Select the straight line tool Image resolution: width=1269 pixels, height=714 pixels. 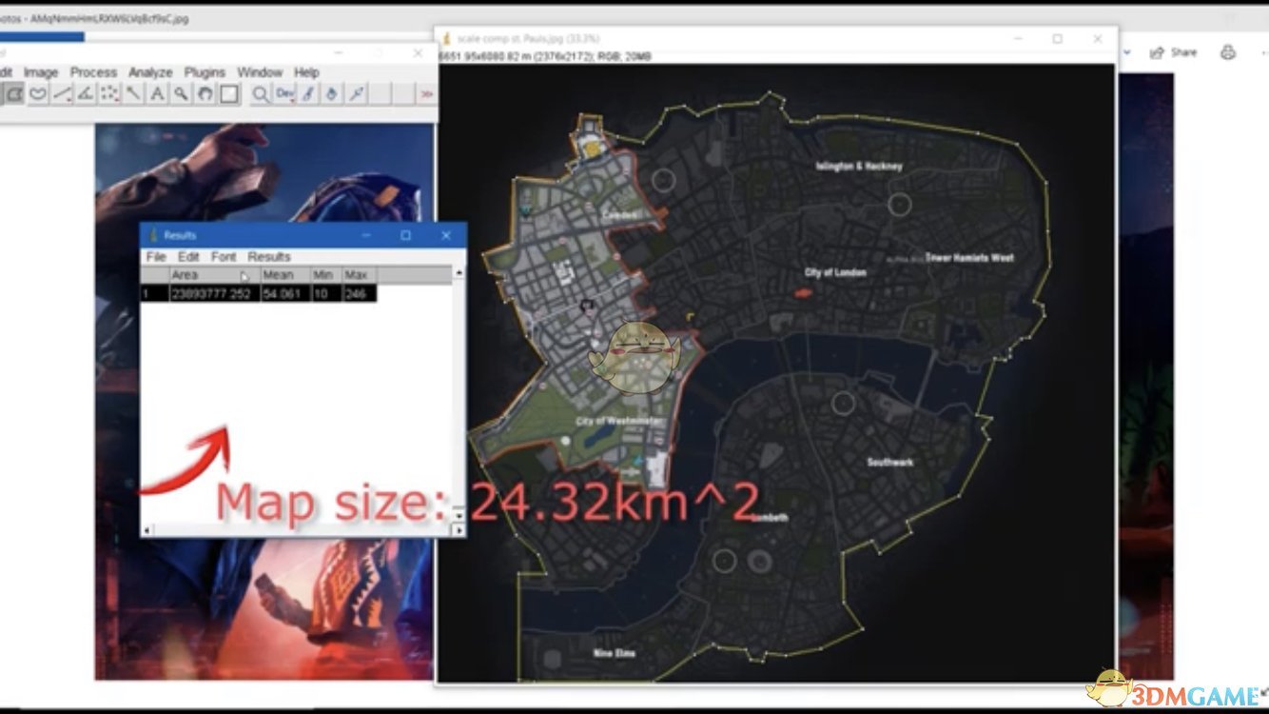pyautogui.click(x=62, y=93)
